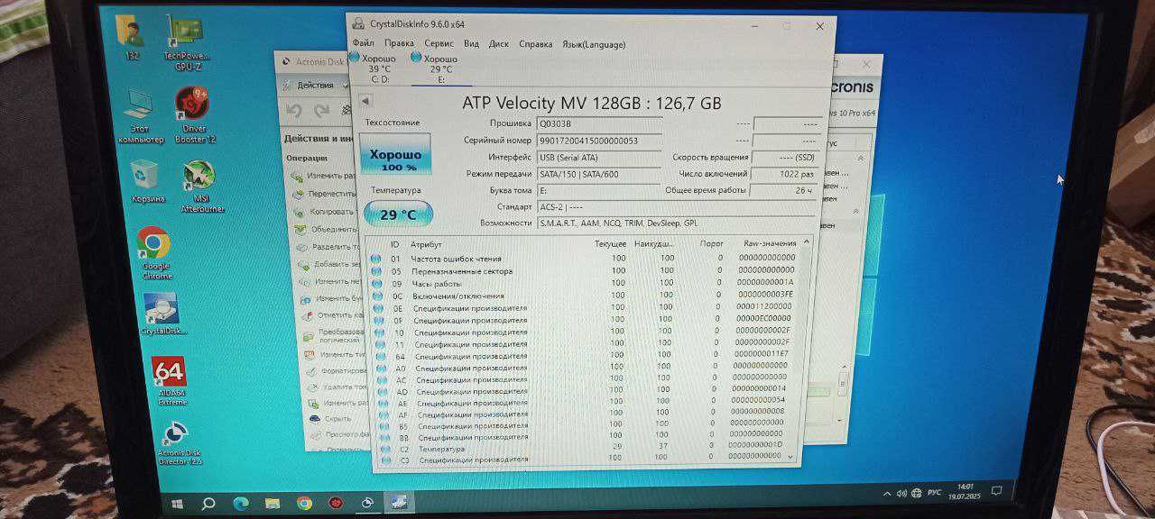The width and height of the screenshot is (1155, 519).
Task: Click the attribute list scroll-down arrow
Action: tap(792, 457)
